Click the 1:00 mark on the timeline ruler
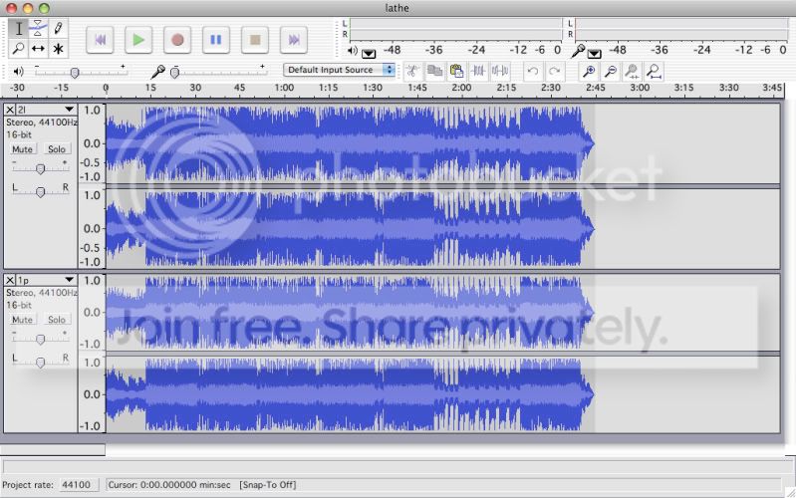The image size is (796, 498). click(x=284, y=89)
